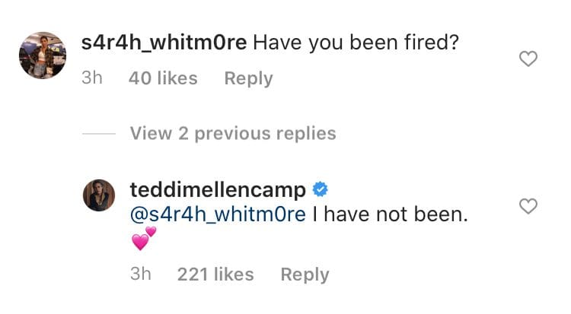Viewport: 571px width, 314px height.
Task: Open teddimellencamp's profile picture
Action: [99, 195]
